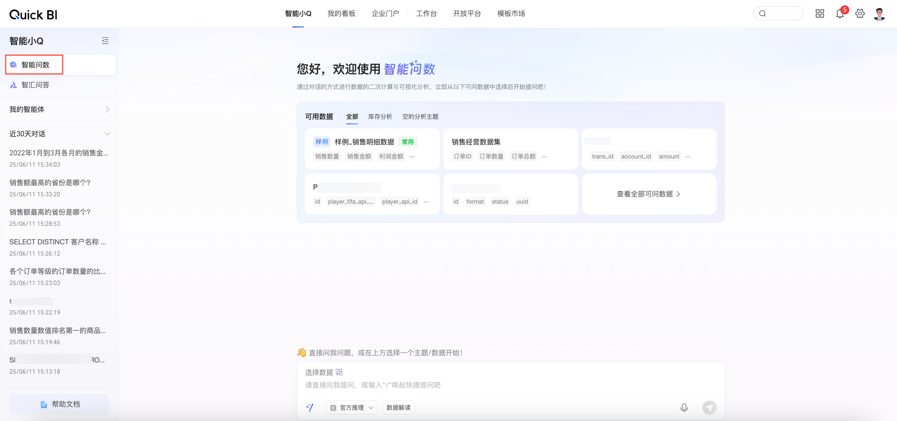This screenshot has width=897, height=421.
Task: Open the user avatar menu
Action: (x=879, y=14)
